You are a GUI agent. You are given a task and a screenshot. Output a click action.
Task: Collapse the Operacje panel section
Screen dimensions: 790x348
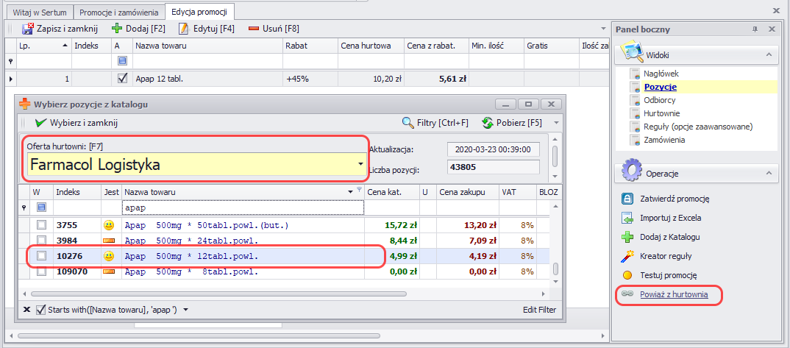(769, 173)
